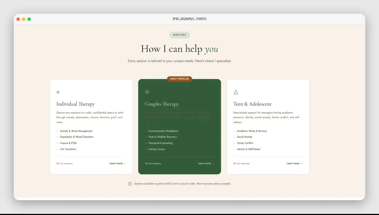Click 'Life Transitions' list item
The width and height of the screenshot is (379, 215).
(x=68, y=149)
